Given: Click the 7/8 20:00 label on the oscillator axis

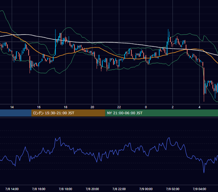Looking at the screenshot, I should (92, 189).
